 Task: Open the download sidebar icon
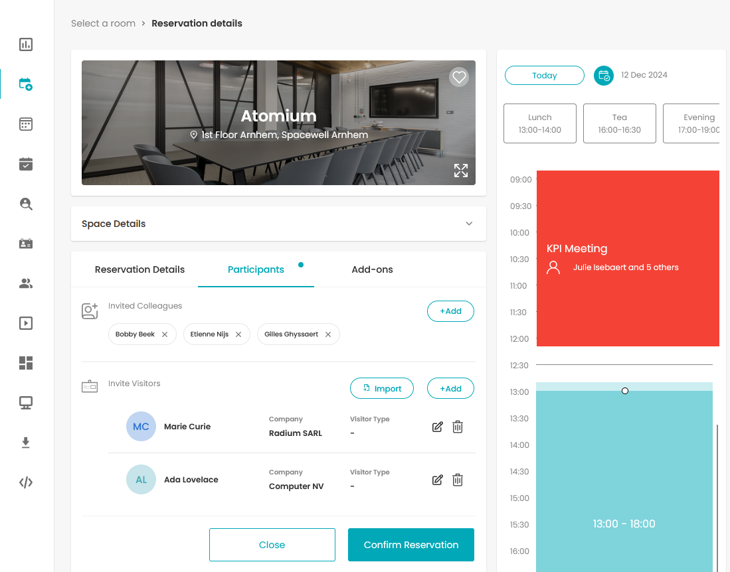click(26, 442)
